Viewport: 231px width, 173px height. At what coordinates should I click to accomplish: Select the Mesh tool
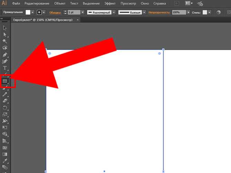click(x=5, y=148)
